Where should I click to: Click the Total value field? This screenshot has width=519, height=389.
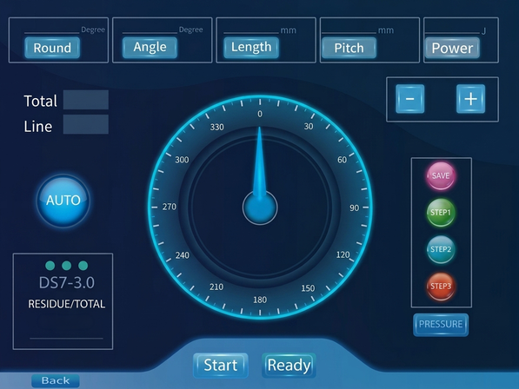tap(86, 100)
